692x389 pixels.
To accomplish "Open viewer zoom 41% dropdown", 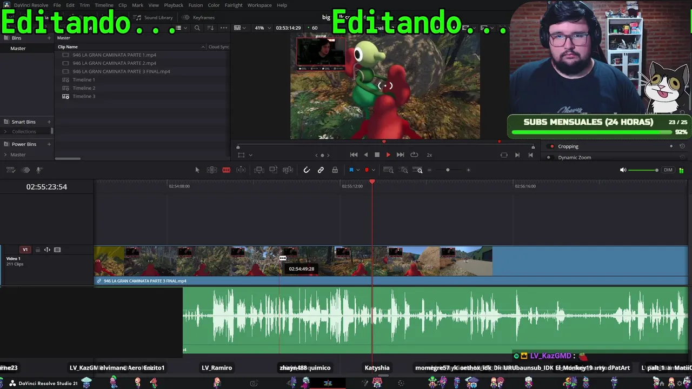I will 263,28.
